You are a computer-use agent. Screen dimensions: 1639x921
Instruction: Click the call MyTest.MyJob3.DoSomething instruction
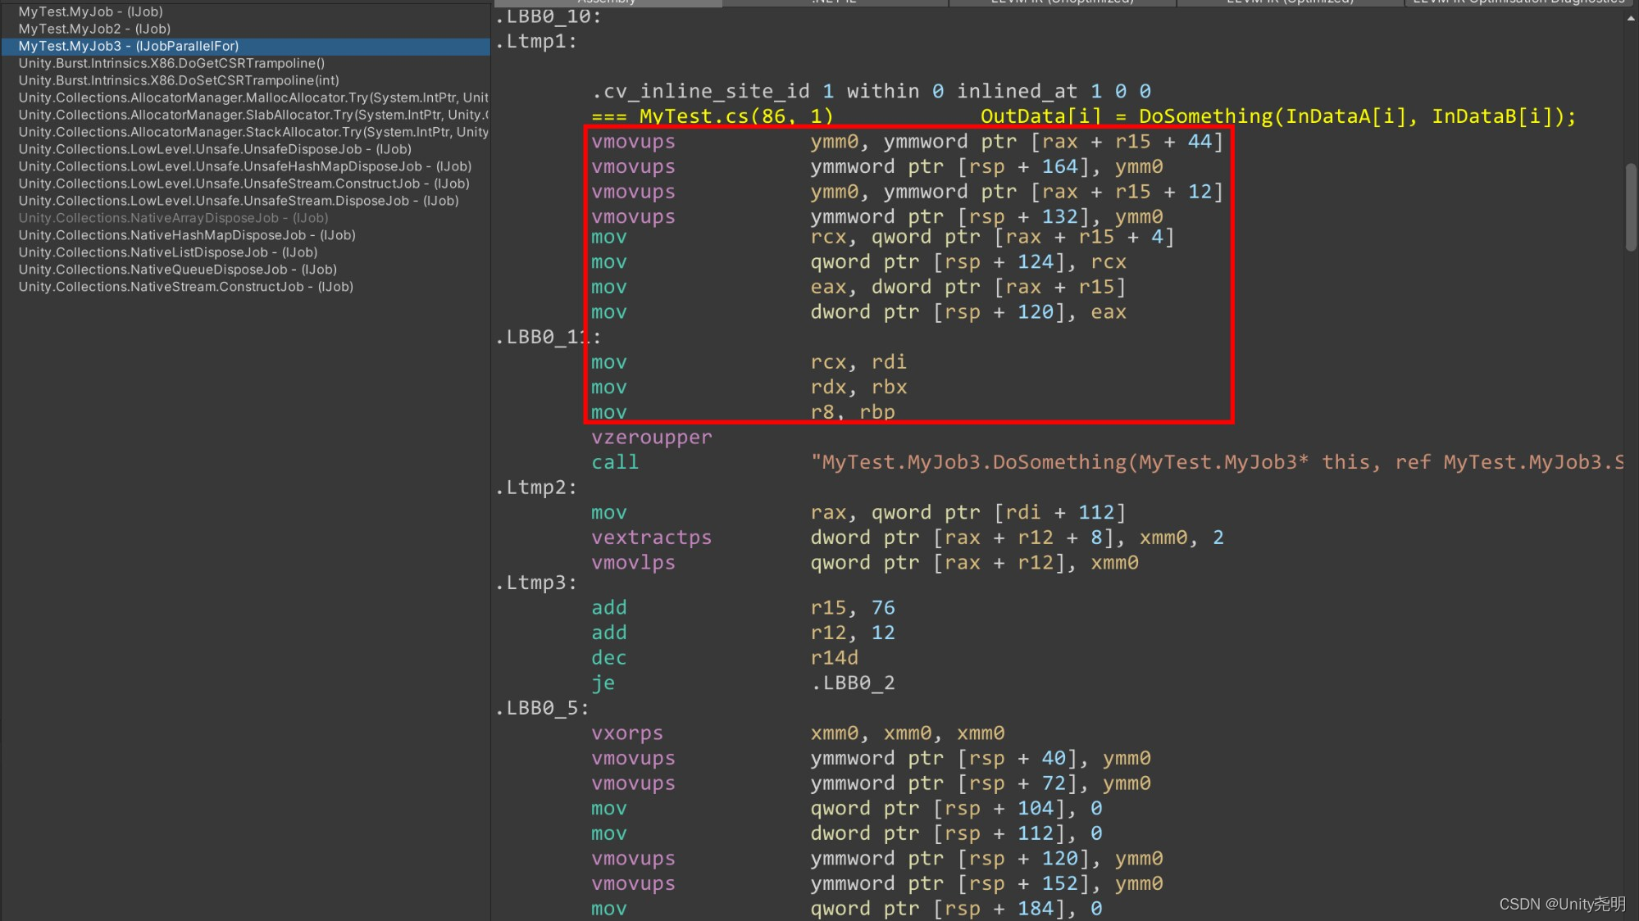(1107, 462)
